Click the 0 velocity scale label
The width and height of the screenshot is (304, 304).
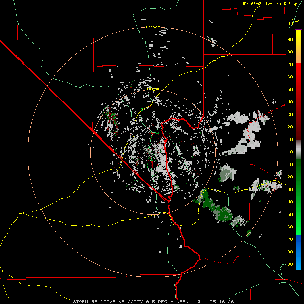click(292, 152)
